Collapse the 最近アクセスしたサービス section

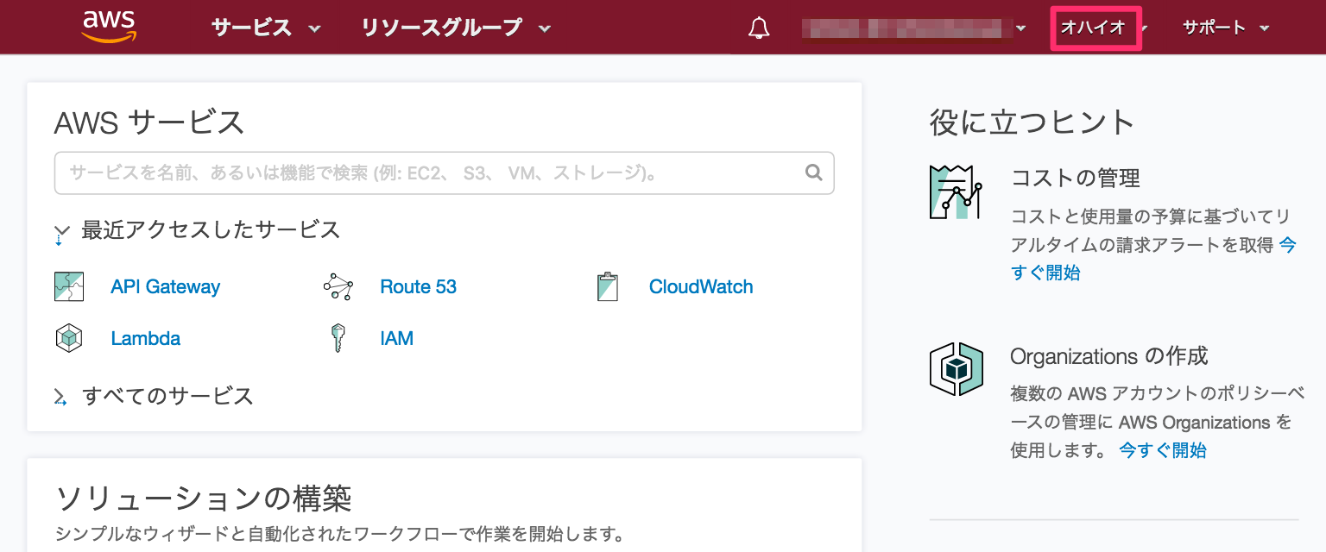pyautogui.click(x=197, y=230)
